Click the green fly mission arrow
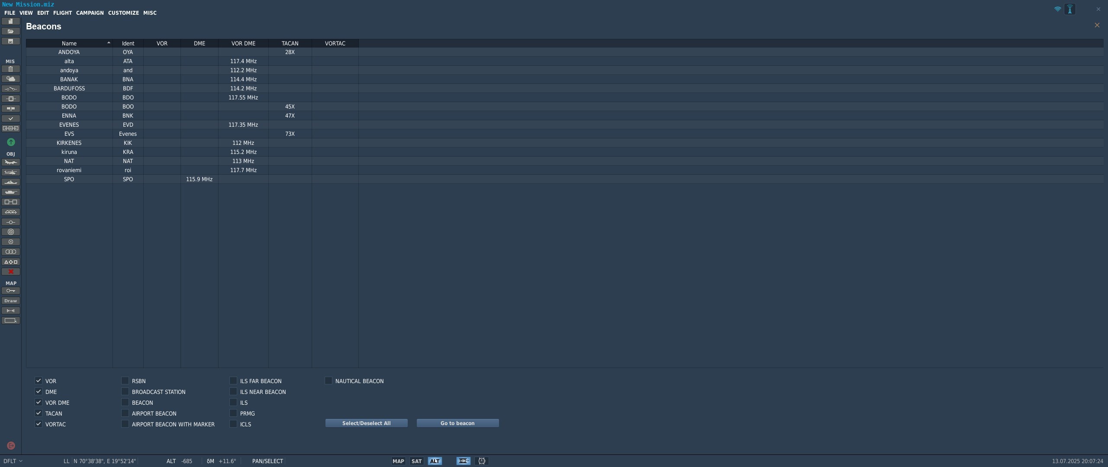1108x467 pixels. point(11,142)
